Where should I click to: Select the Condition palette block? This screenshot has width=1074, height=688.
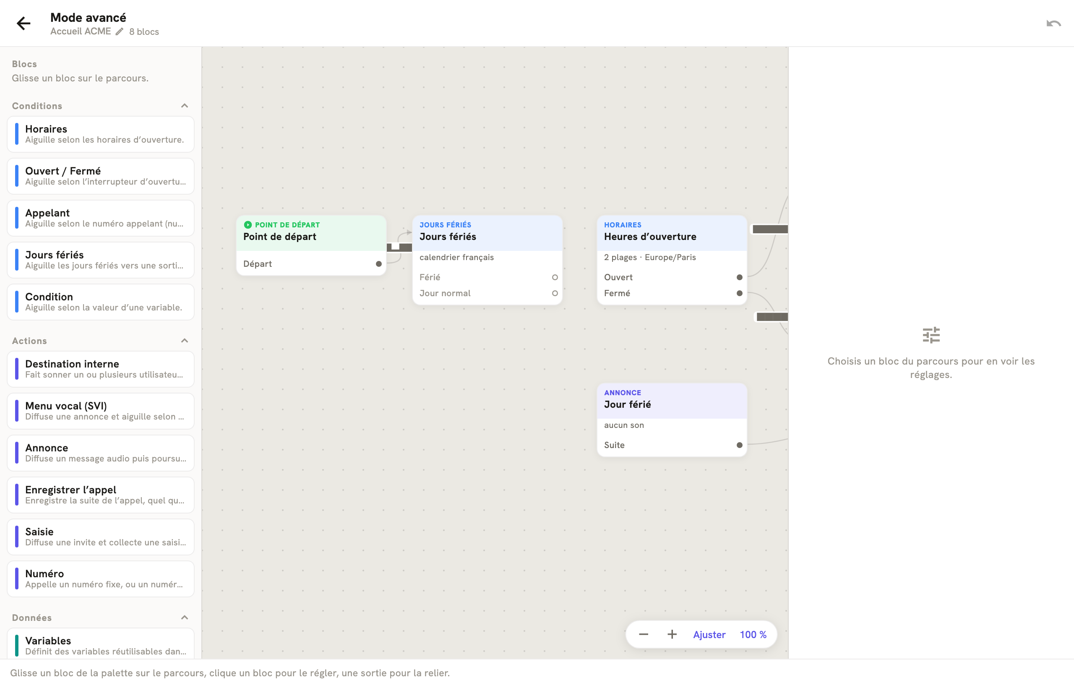coord(101,302)
